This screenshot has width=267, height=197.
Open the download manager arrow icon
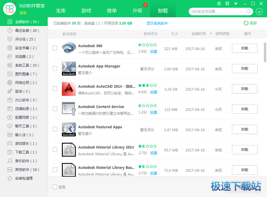259,12
